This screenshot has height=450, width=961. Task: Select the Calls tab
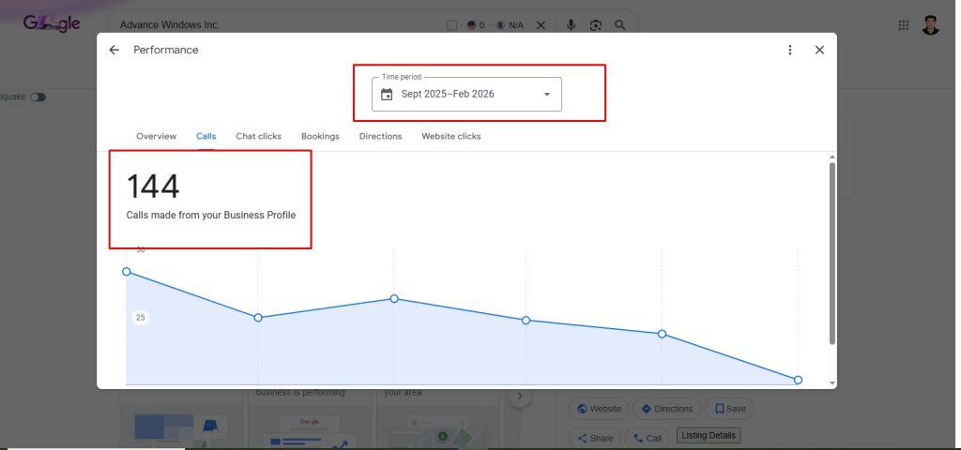click(x=206, y=137)
